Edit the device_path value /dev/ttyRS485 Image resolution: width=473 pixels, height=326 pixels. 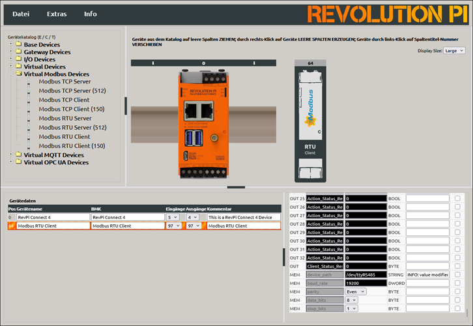point(365,274)
